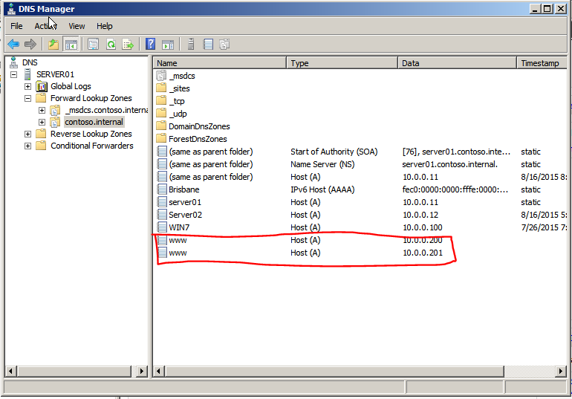The height and width of the screenshot is (399, 572).
Task: Select Forward Lookup Zones folder
Action: (91, 98)
